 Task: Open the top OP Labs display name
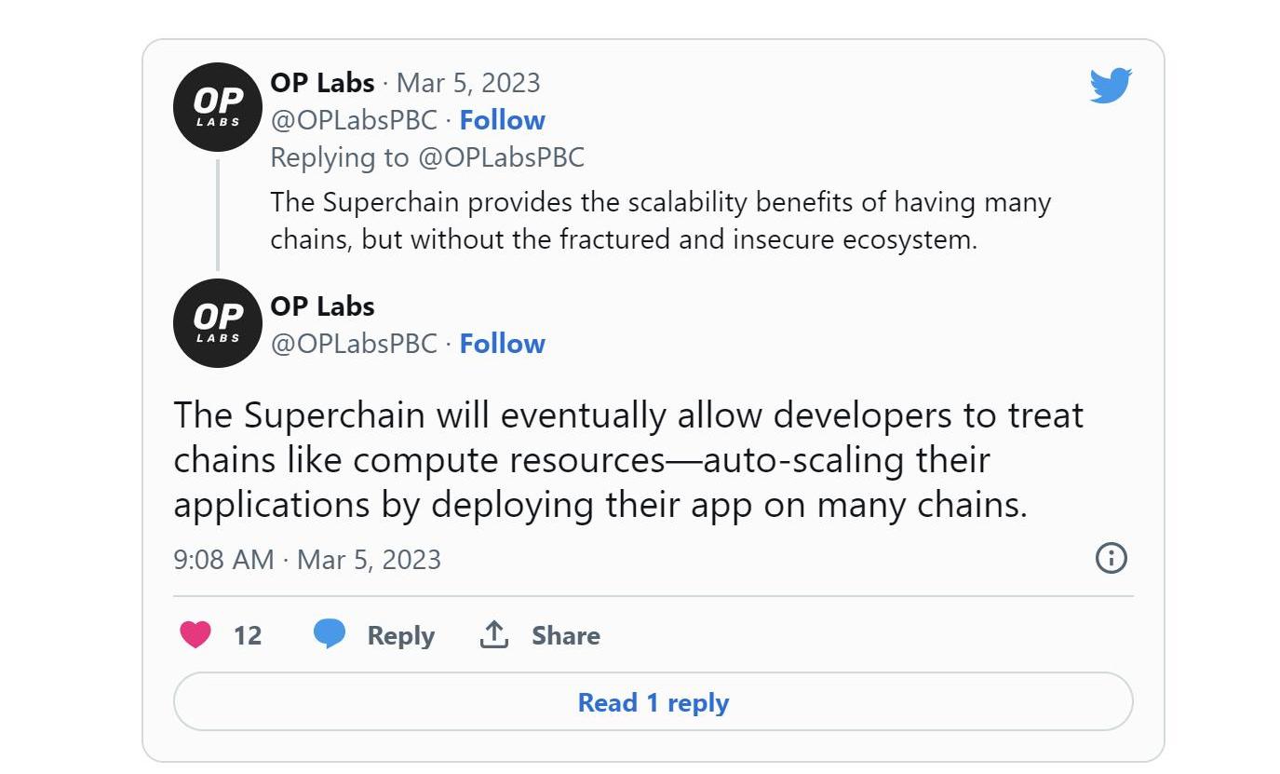coord(322,83)
